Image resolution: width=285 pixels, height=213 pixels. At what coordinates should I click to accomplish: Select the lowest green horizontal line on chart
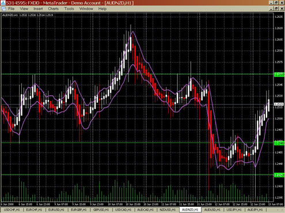pos(137,175)
